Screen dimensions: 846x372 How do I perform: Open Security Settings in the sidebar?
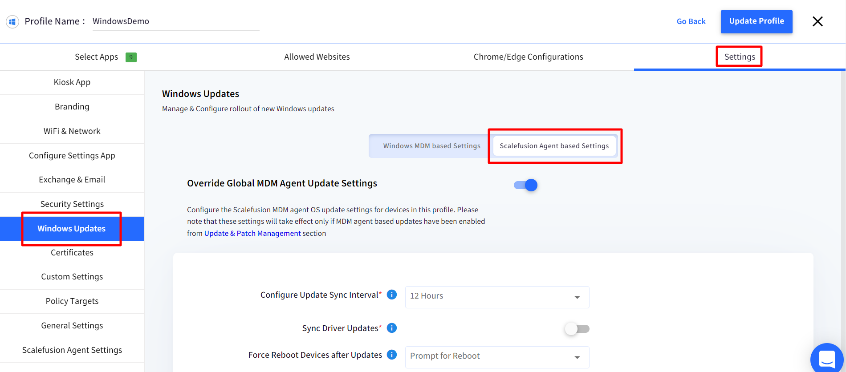72,204
